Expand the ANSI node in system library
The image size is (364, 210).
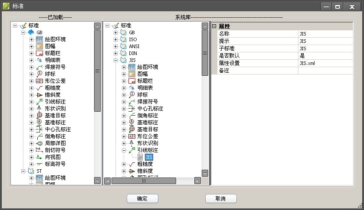[x=115, y=47]
